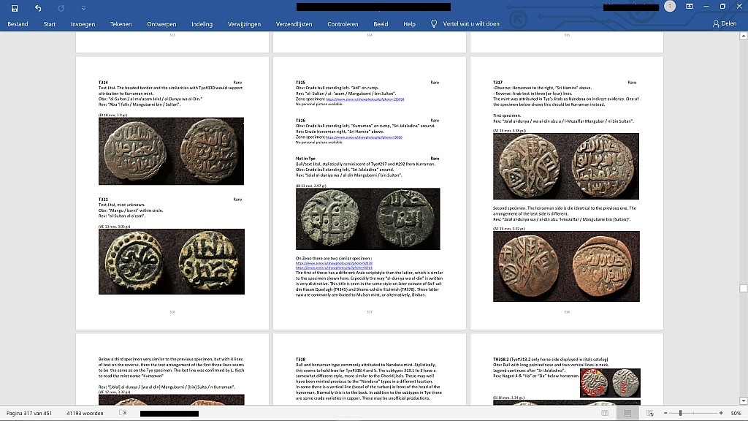The image size is (748, 421).
Task: Minimize the Word window
Action: point(706,6)
